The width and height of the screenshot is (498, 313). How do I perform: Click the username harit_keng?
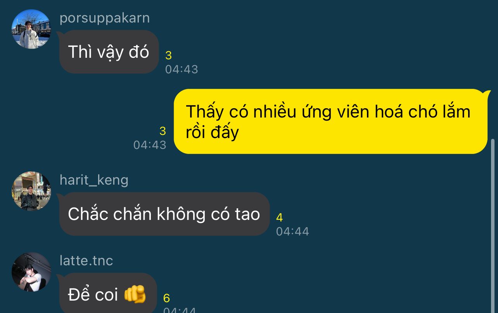click(94, 180)
